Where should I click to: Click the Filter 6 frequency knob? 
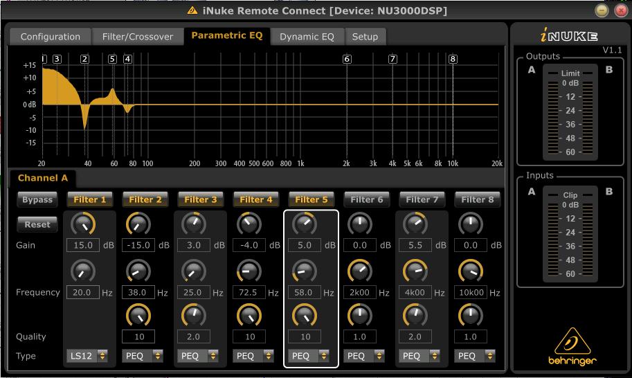click(359, 271)
